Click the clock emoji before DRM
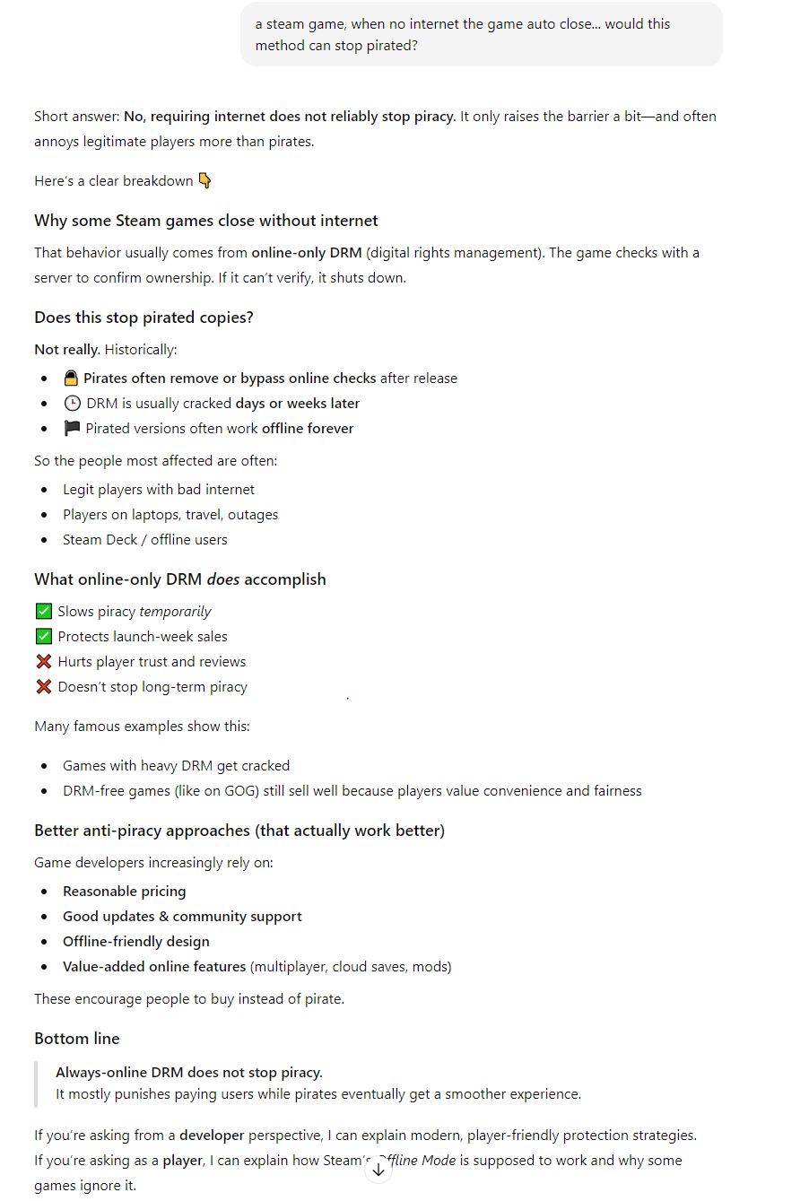This screenshot has height=1201, width=809. tap(72, 403)
